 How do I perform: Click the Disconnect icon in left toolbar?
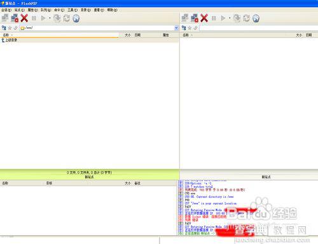pos(15,18)
